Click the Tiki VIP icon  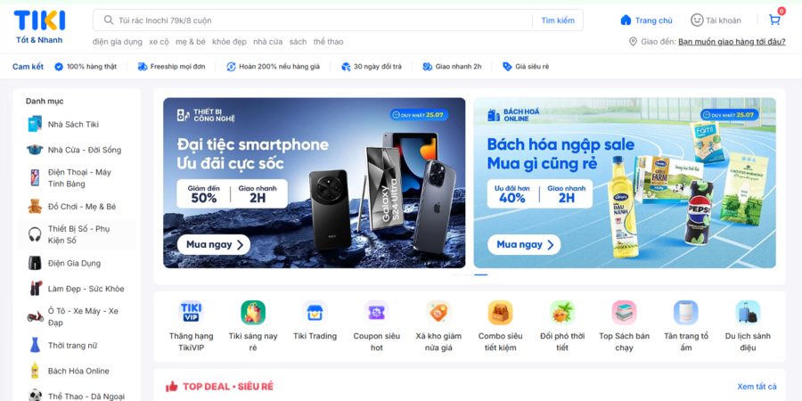coord(191,313)
